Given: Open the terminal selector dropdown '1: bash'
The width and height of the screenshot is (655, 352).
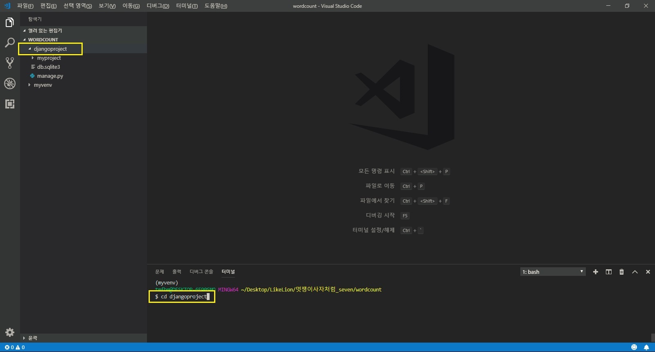Looking at the screenshot, I should 553,272.
